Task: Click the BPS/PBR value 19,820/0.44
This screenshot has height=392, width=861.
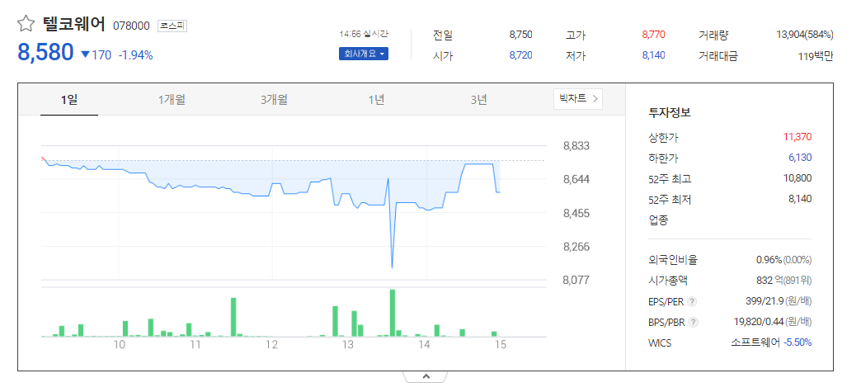Action: [x=758, y=322]
